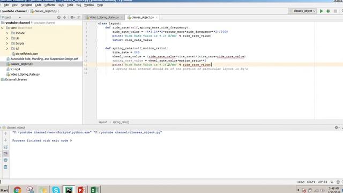Select V1.mp4 in the project tree

[x=15, y=69]
